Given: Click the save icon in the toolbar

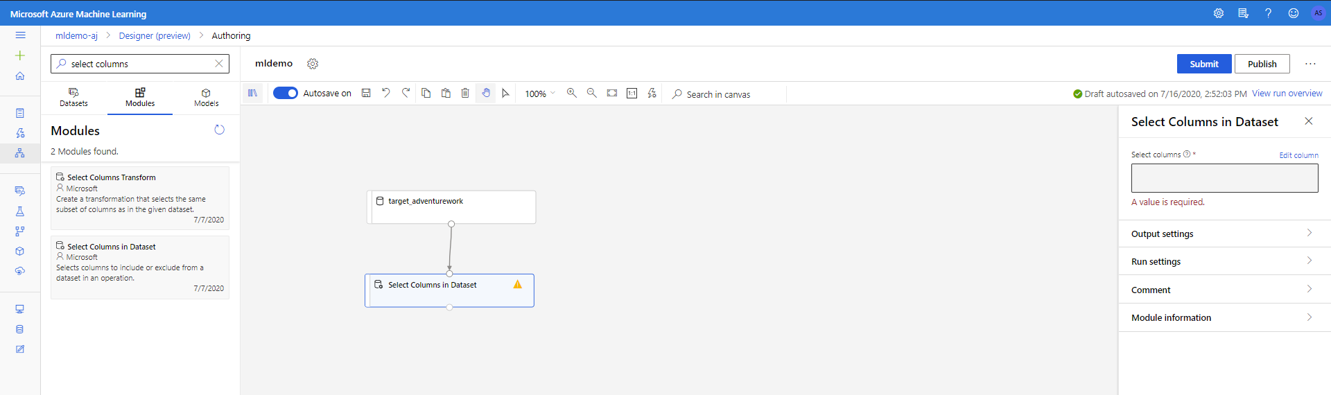Looking at the screenshot, I should coord(366,93).
